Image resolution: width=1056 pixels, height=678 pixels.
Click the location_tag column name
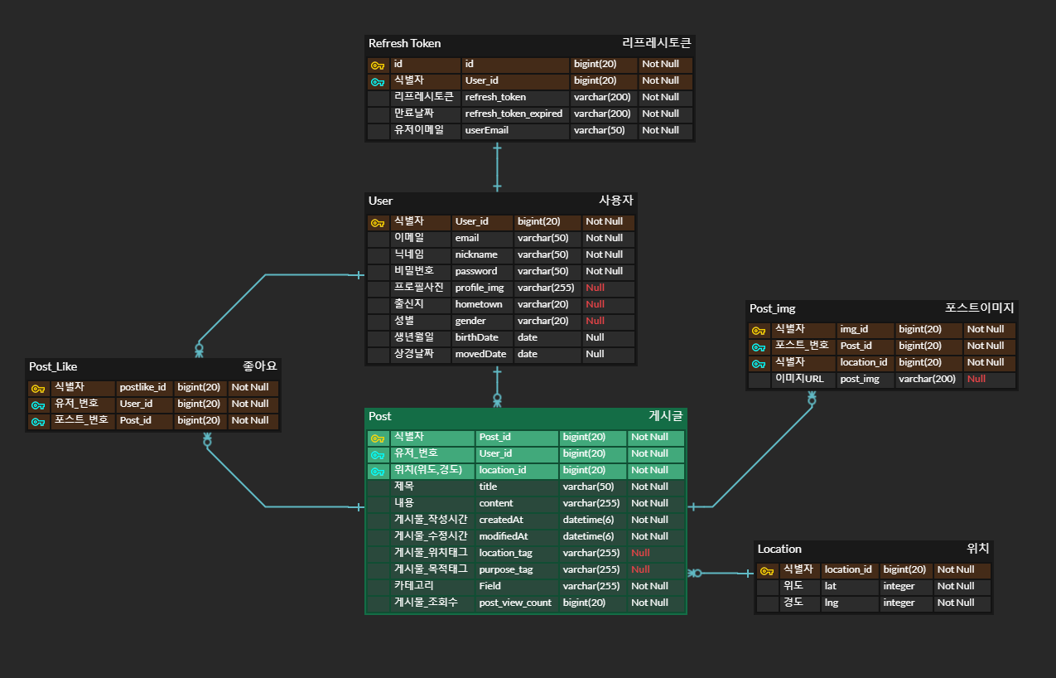point(505,553)
